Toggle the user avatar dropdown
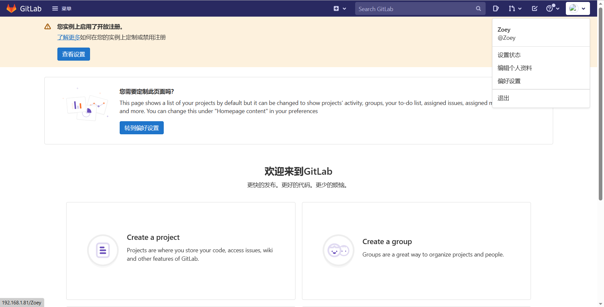604x307 pixels. click(x=578, y=8)
